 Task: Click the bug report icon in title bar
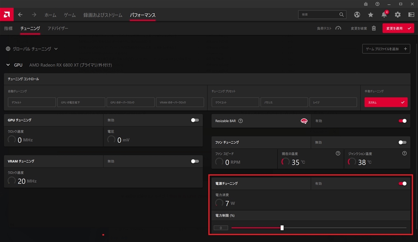click(366, 4)
